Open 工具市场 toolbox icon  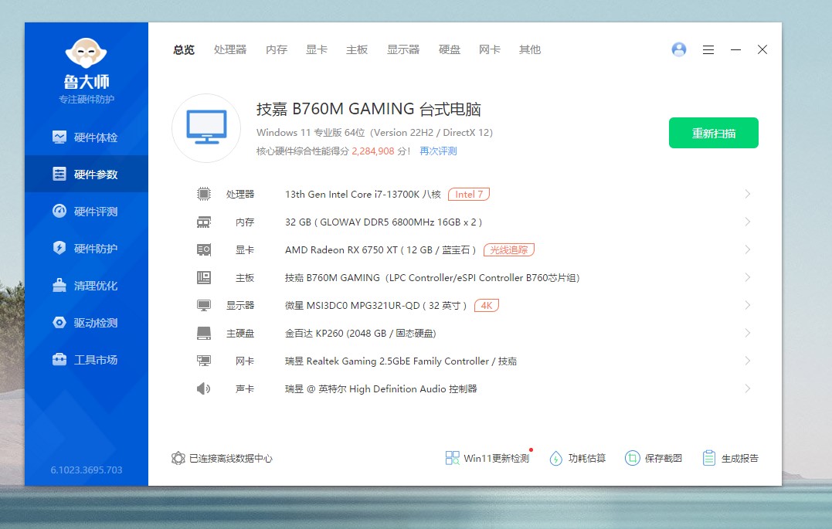[x=59, y=359]
